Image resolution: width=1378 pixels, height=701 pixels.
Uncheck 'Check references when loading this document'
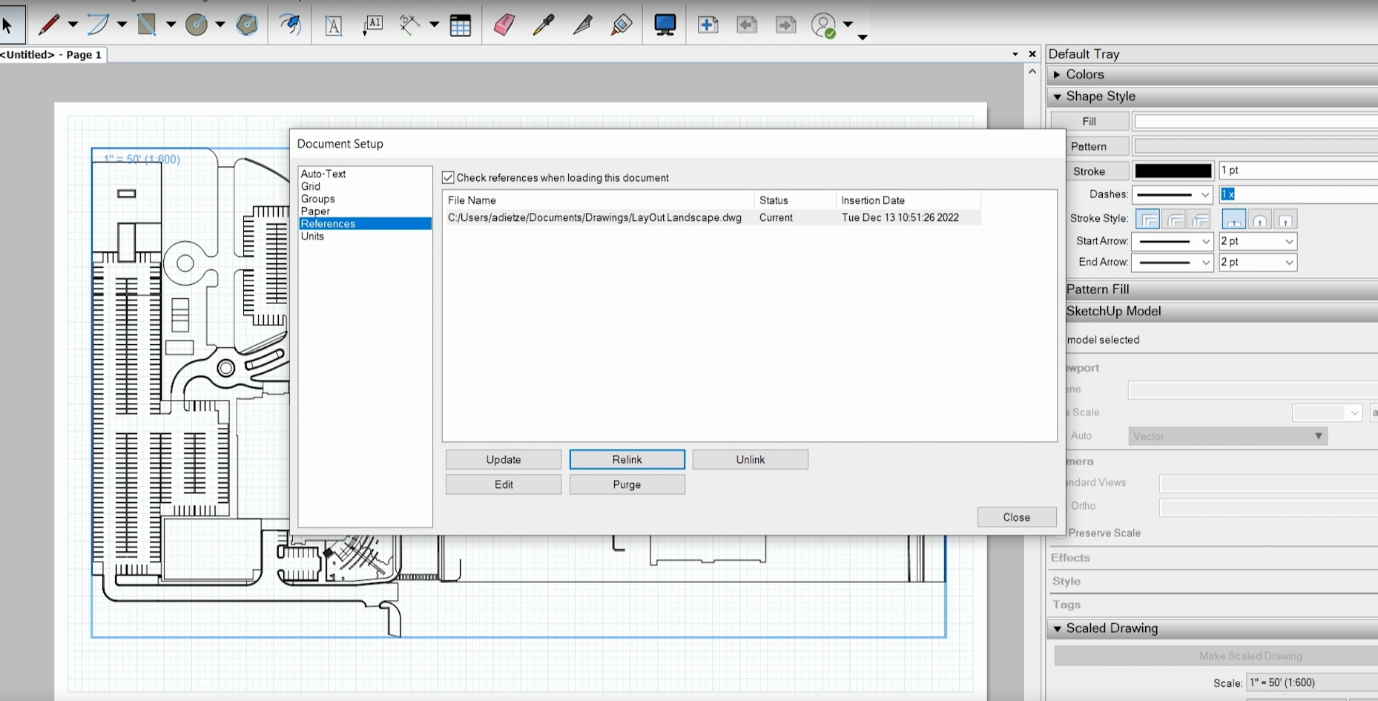pyautogui.click(x=448, y=177)
